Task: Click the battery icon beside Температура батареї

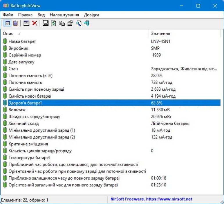Action: tap(5, 158)
